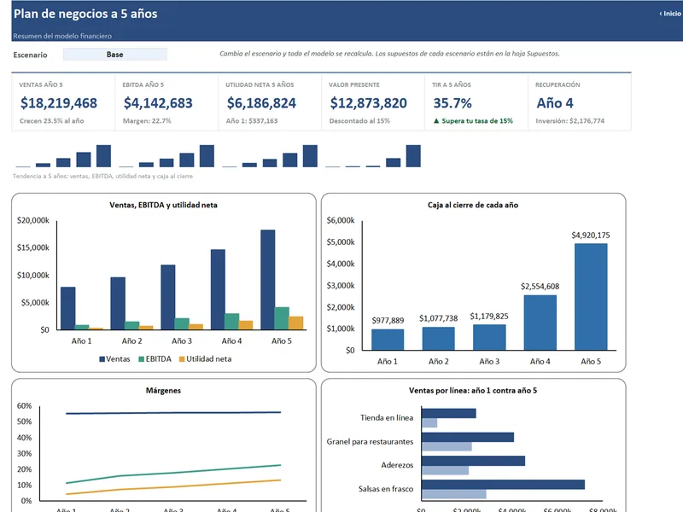
Task: Click the $20,000k axis label
Action: [33, 220]
